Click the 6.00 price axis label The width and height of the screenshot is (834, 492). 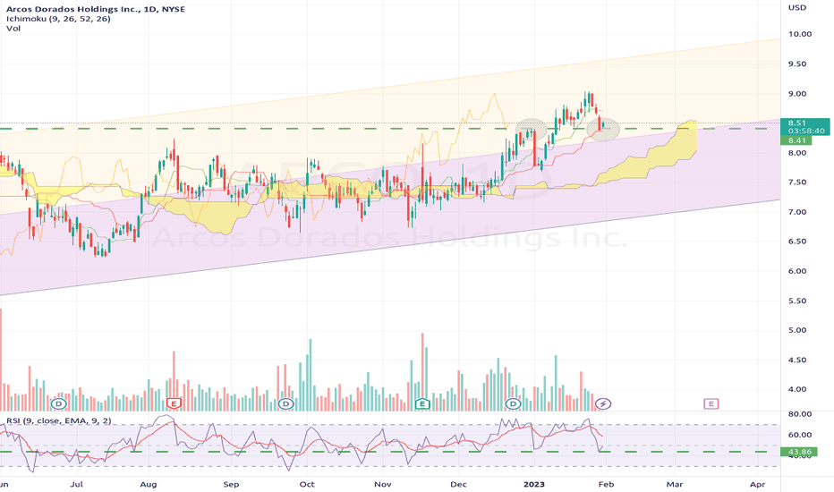click(797, 271)
